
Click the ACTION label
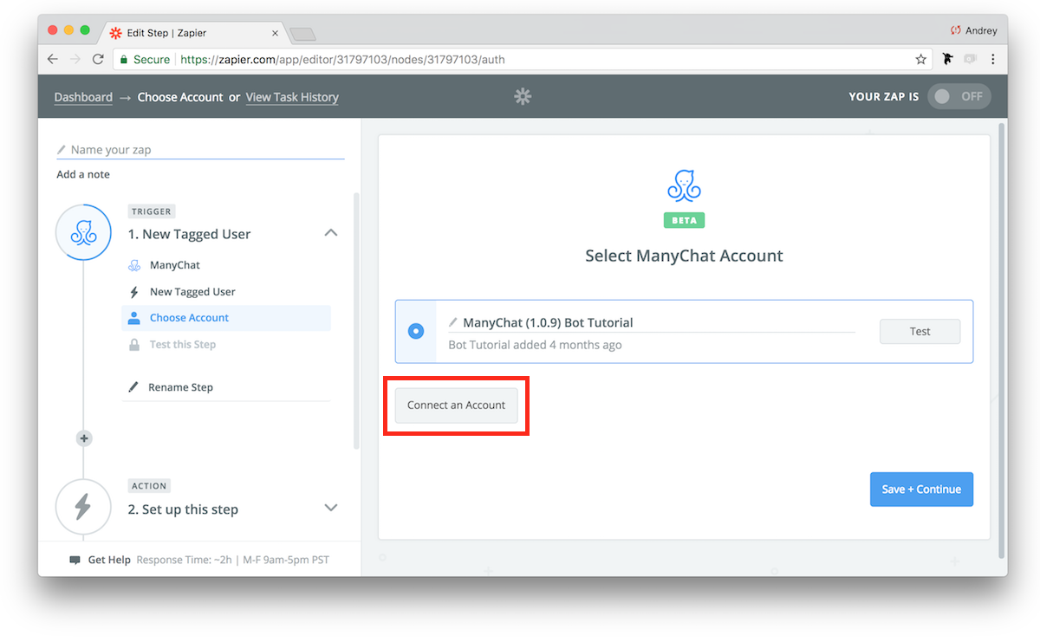click(149, 486)
